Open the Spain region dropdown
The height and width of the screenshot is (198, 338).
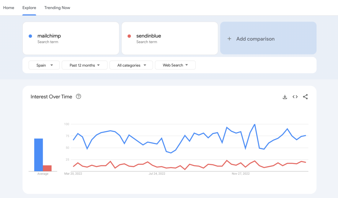pyautogui.click(x=44, y=65)
